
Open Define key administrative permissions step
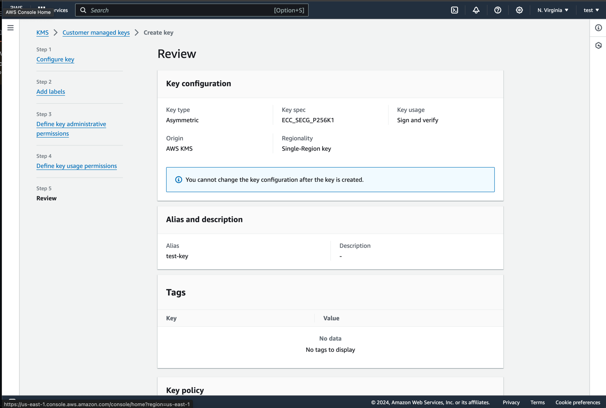point(71,129)
